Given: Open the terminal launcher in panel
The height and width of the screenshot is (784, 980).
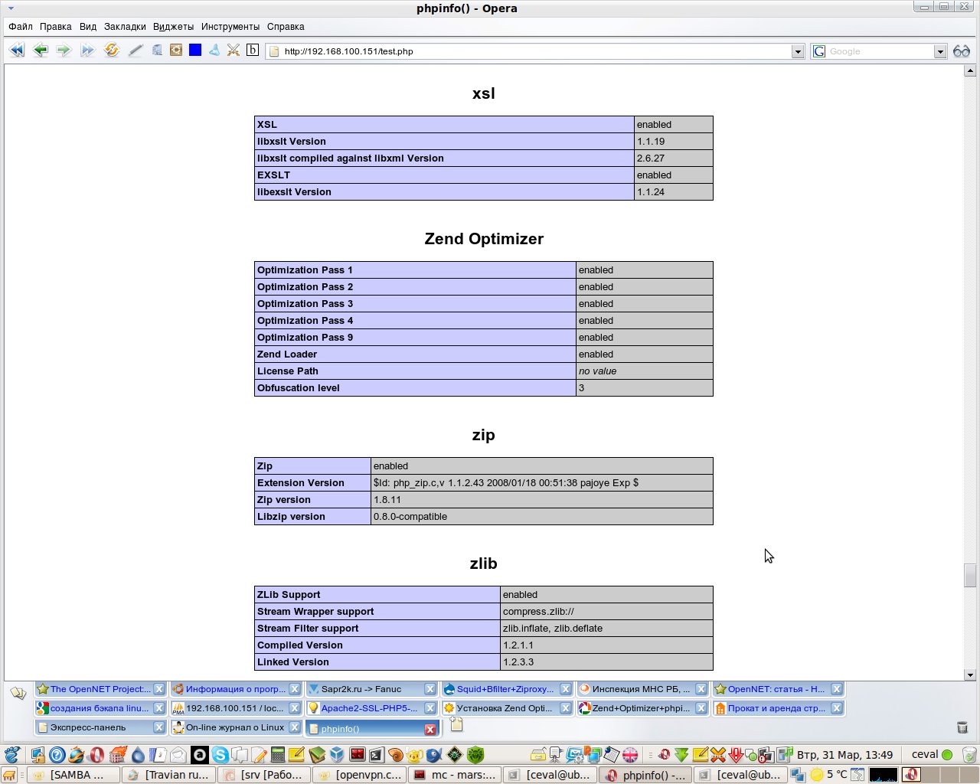Looking at the screenshot, I should click(x=377, y=756).
